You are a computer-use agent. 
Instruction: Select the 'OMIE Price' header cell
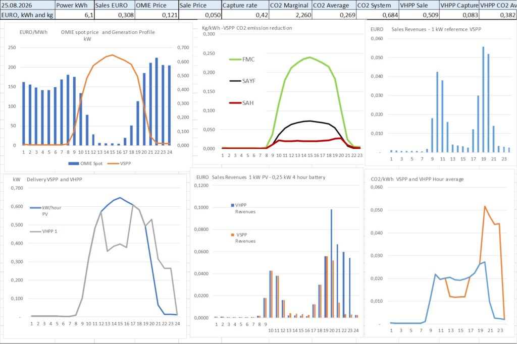[x=157, y=5]
